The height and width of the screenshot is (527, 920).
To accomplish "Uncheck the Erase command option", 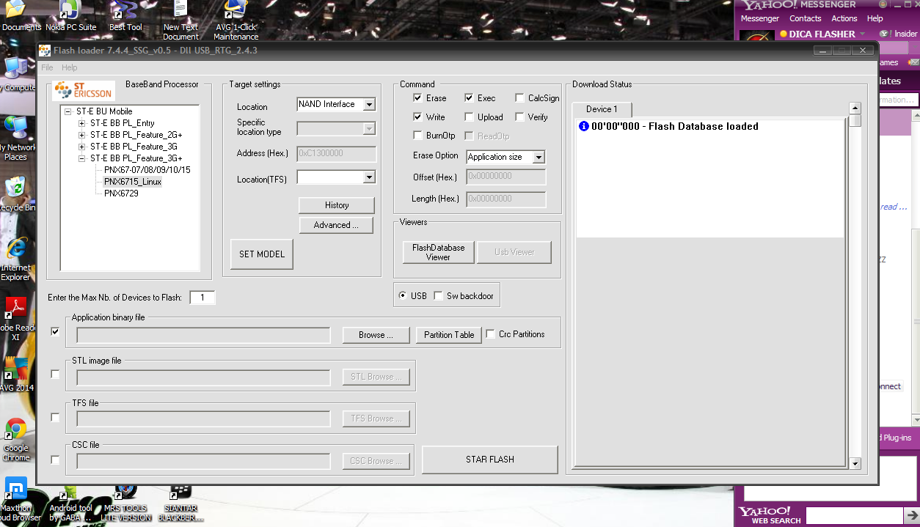I will [x=419, y=97].
